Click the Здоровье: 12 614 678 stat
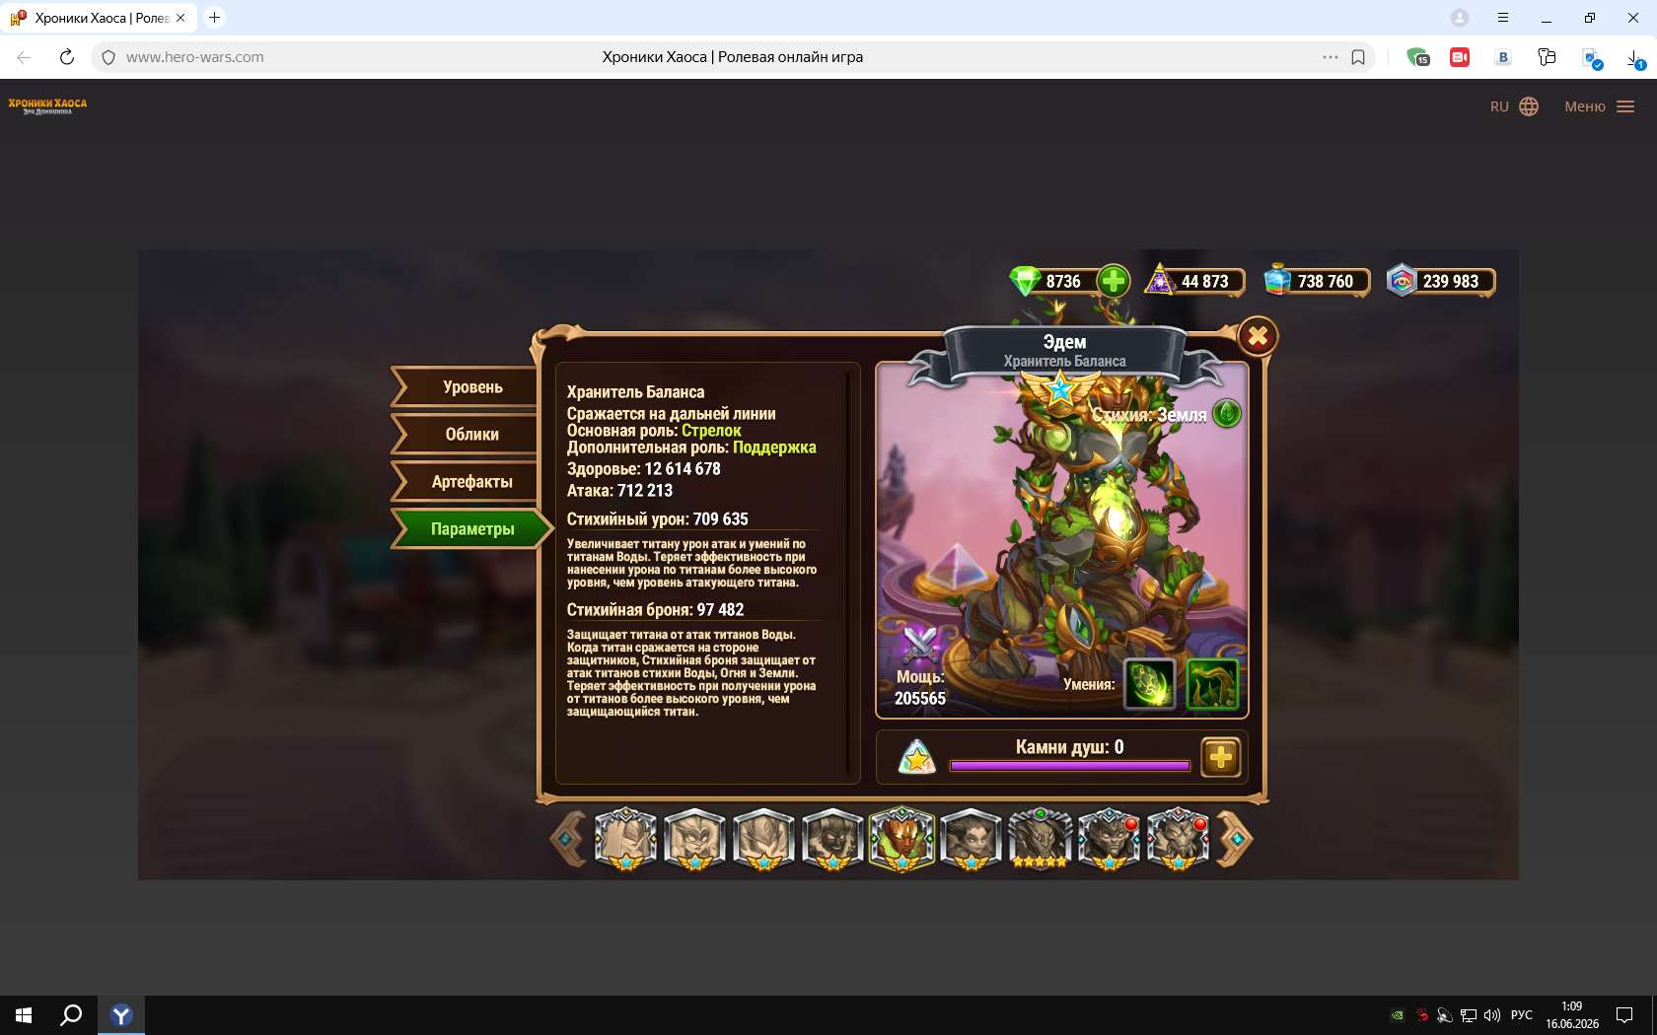Image resolution: width=1657 pixels, height=1035 pixels. tap(643, 469)
